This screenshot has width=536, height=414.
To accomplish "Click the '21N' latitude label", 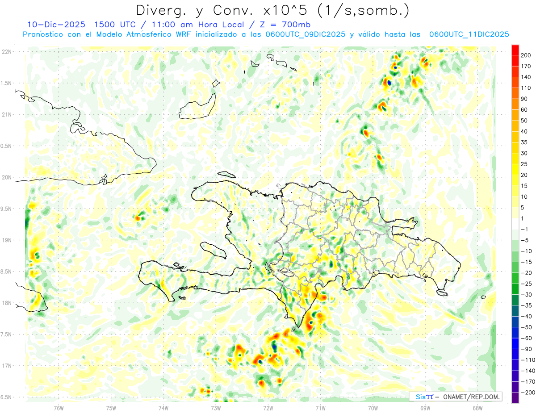I will pyautogui.click(x=7, y=115).
